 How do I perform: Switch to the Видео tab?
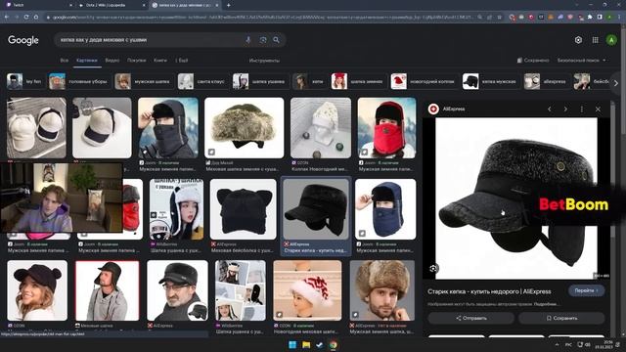click(112, 61)
